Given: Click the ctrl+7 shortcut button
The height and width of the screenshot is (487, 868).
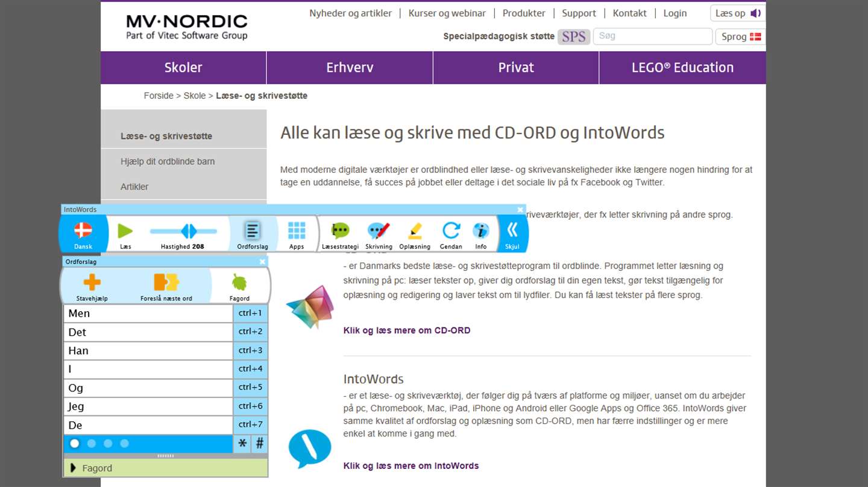Looking at the screenshot, I should [250, 425].
